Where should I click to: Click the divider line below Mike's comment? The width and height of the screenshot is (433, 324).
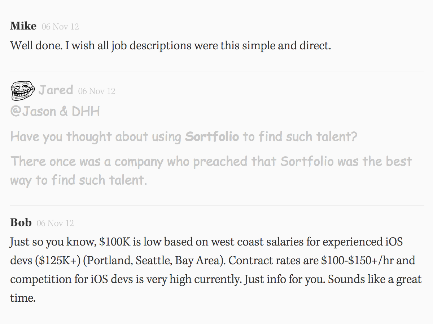(217, 72)
